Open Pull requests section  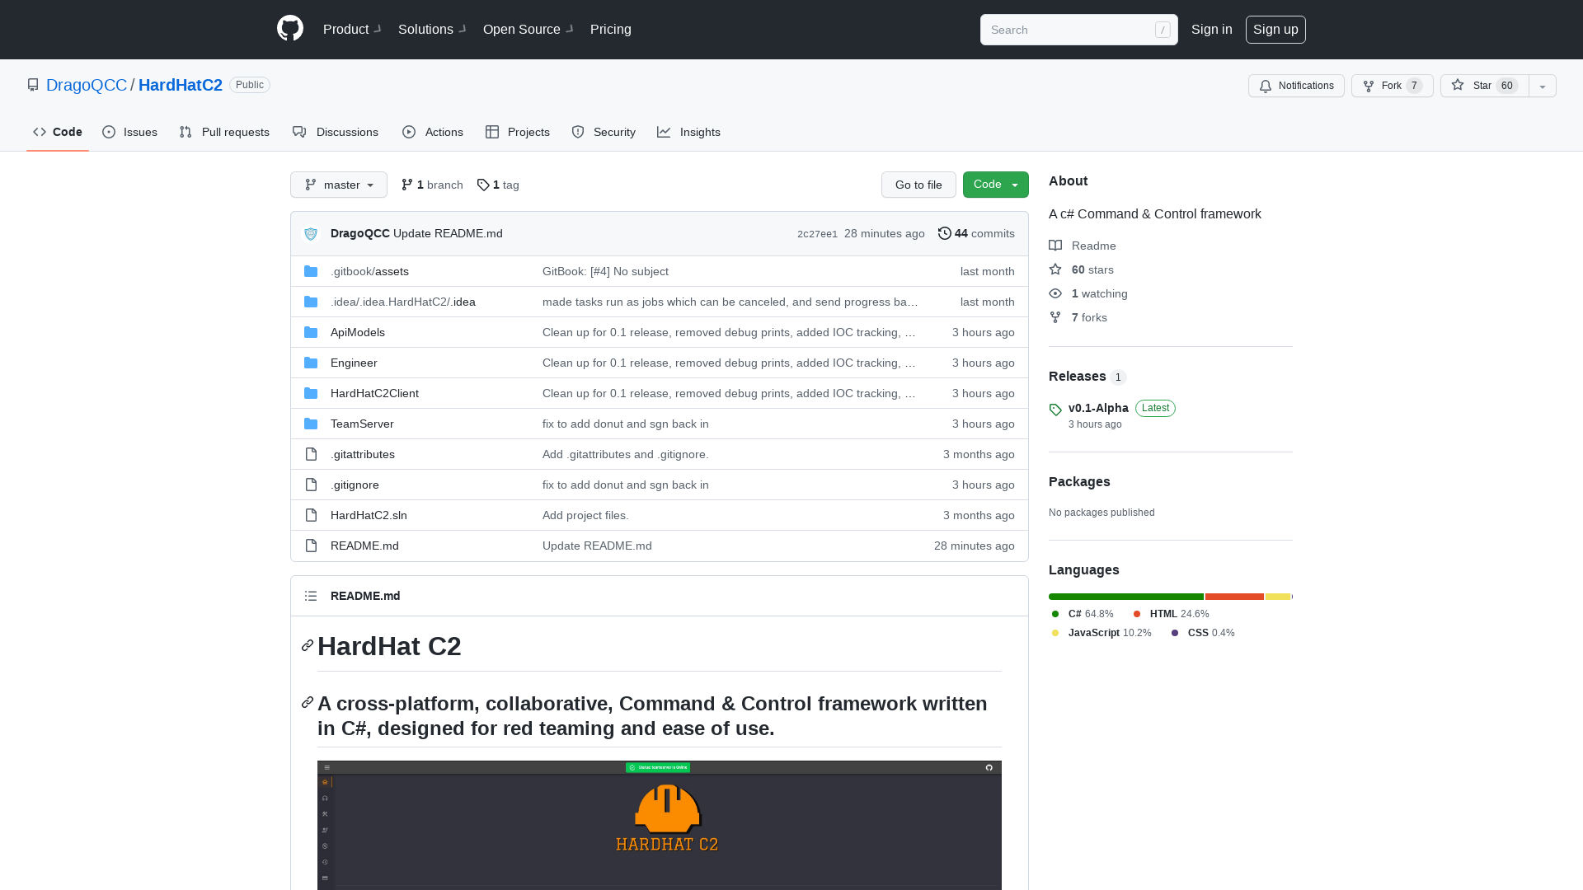[224, 133]
